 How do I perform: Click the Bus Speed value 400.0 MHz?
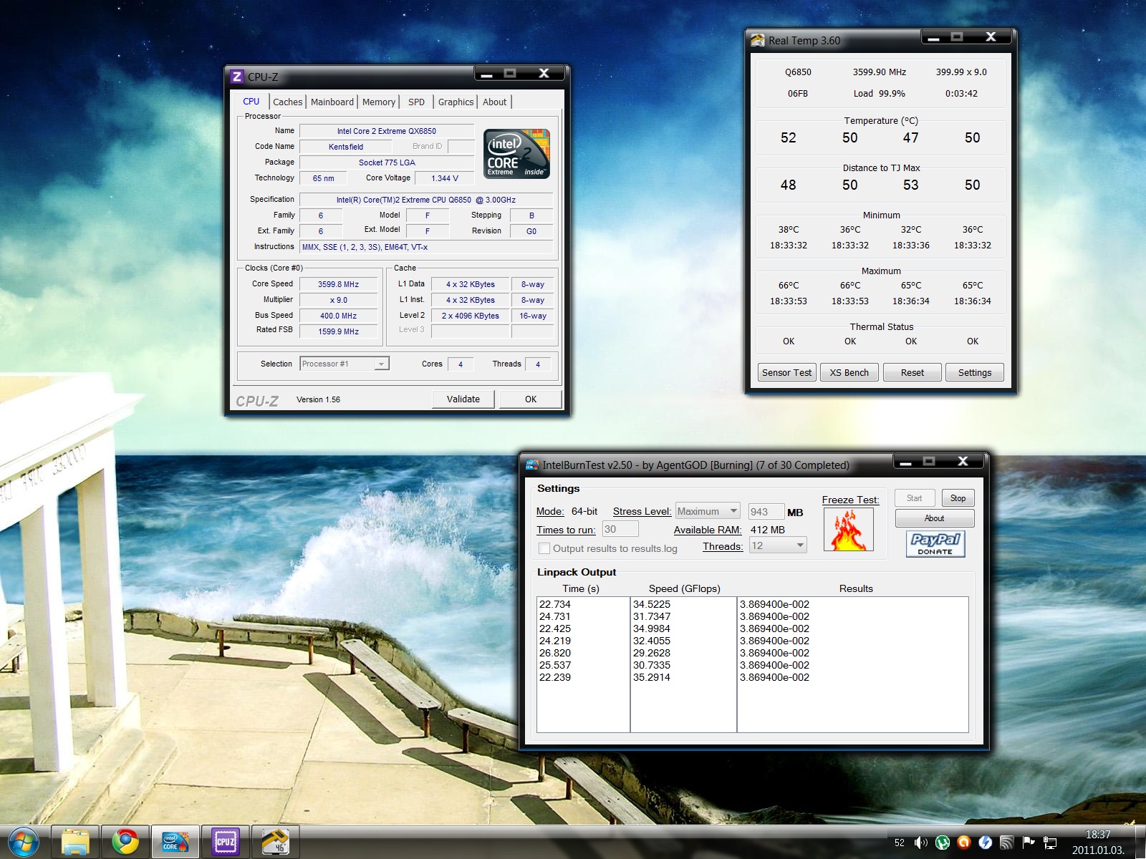339,316
